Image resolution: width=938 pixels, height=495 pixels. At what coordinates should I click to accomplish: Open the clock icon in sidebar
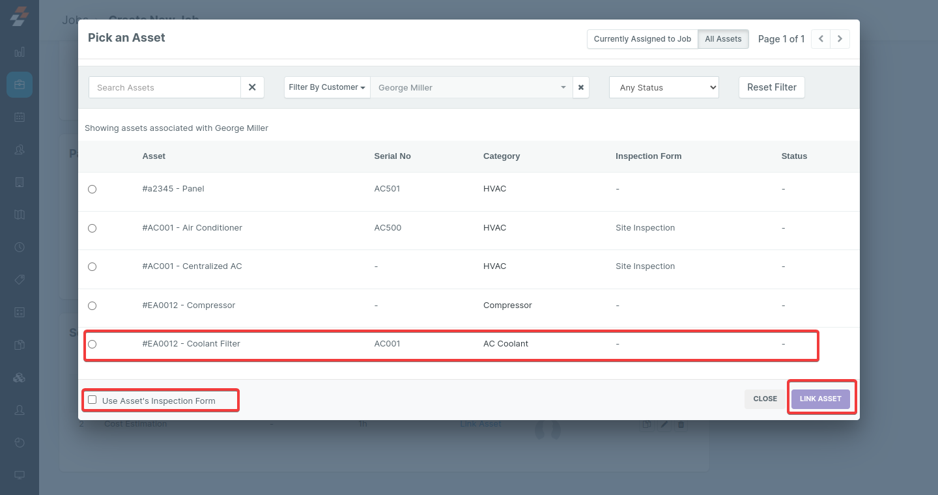pos(20,247)
